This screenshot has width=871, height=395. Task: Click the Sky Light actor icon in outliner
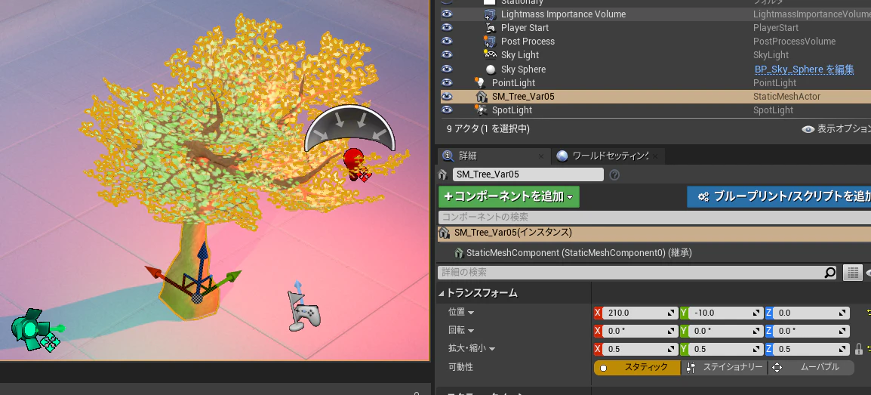click(490, 55)
